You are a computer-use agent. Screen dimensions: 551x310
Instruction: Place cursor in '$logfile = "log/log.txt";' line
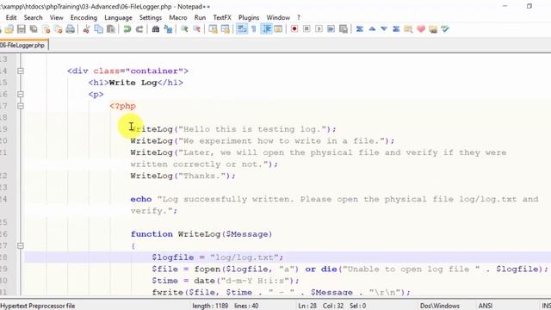[217, 257]
